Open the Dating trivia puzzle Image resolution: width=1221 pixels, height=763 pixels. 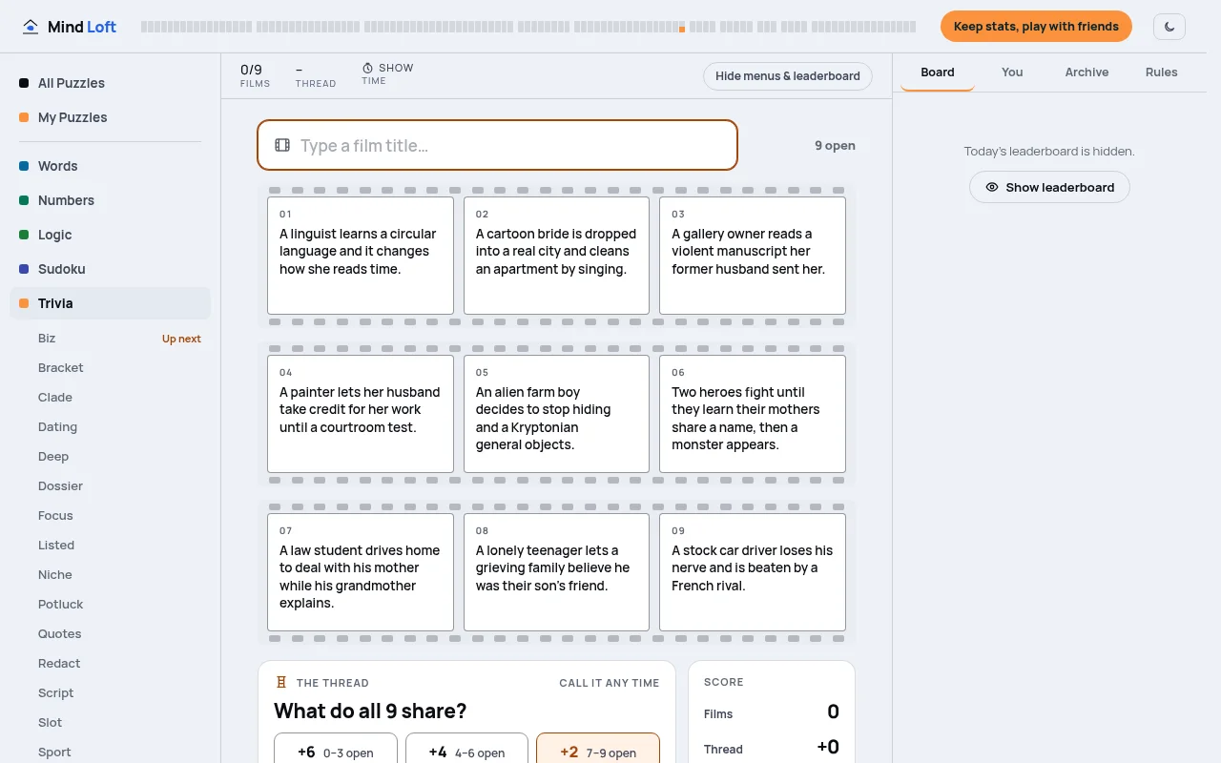119,427
